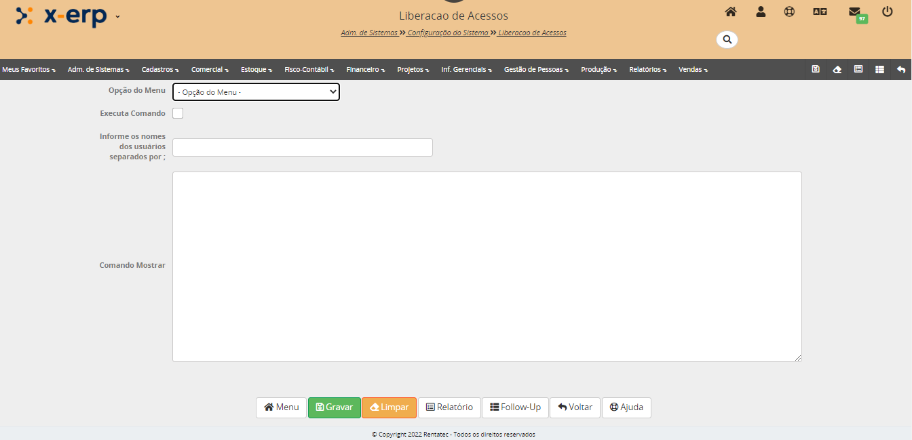
Task: Open the mail inbox with 97 badge
Action: coord(855,12)
